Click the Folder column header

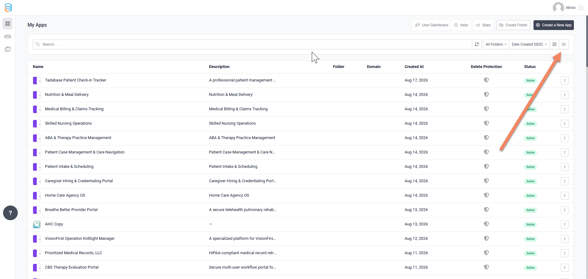(x=339, y=67)
